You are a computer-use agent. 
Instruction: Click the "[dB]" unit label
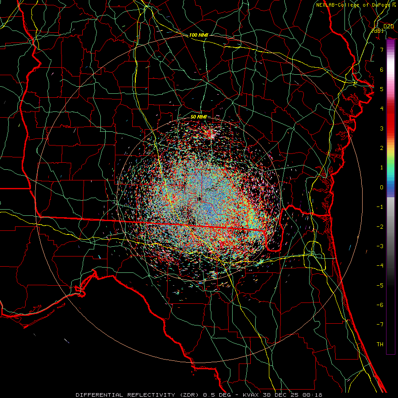point(378,31)
